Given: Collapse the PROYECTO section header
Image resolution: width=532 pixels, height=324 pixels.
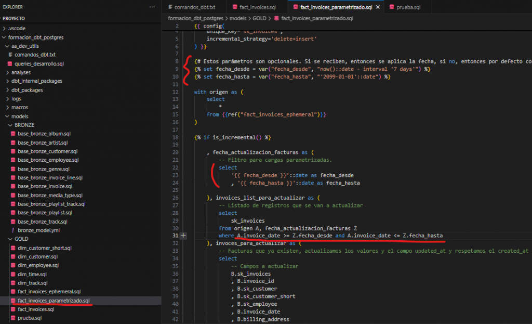Looking at the screenshot, I should pyautogui.click(x=14, y=18).
